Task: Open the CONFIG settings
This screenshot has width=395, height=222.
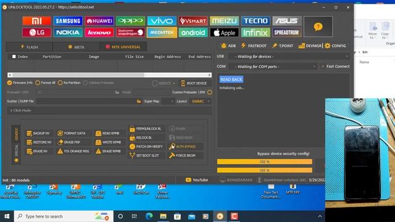Action: click(335, 46)
